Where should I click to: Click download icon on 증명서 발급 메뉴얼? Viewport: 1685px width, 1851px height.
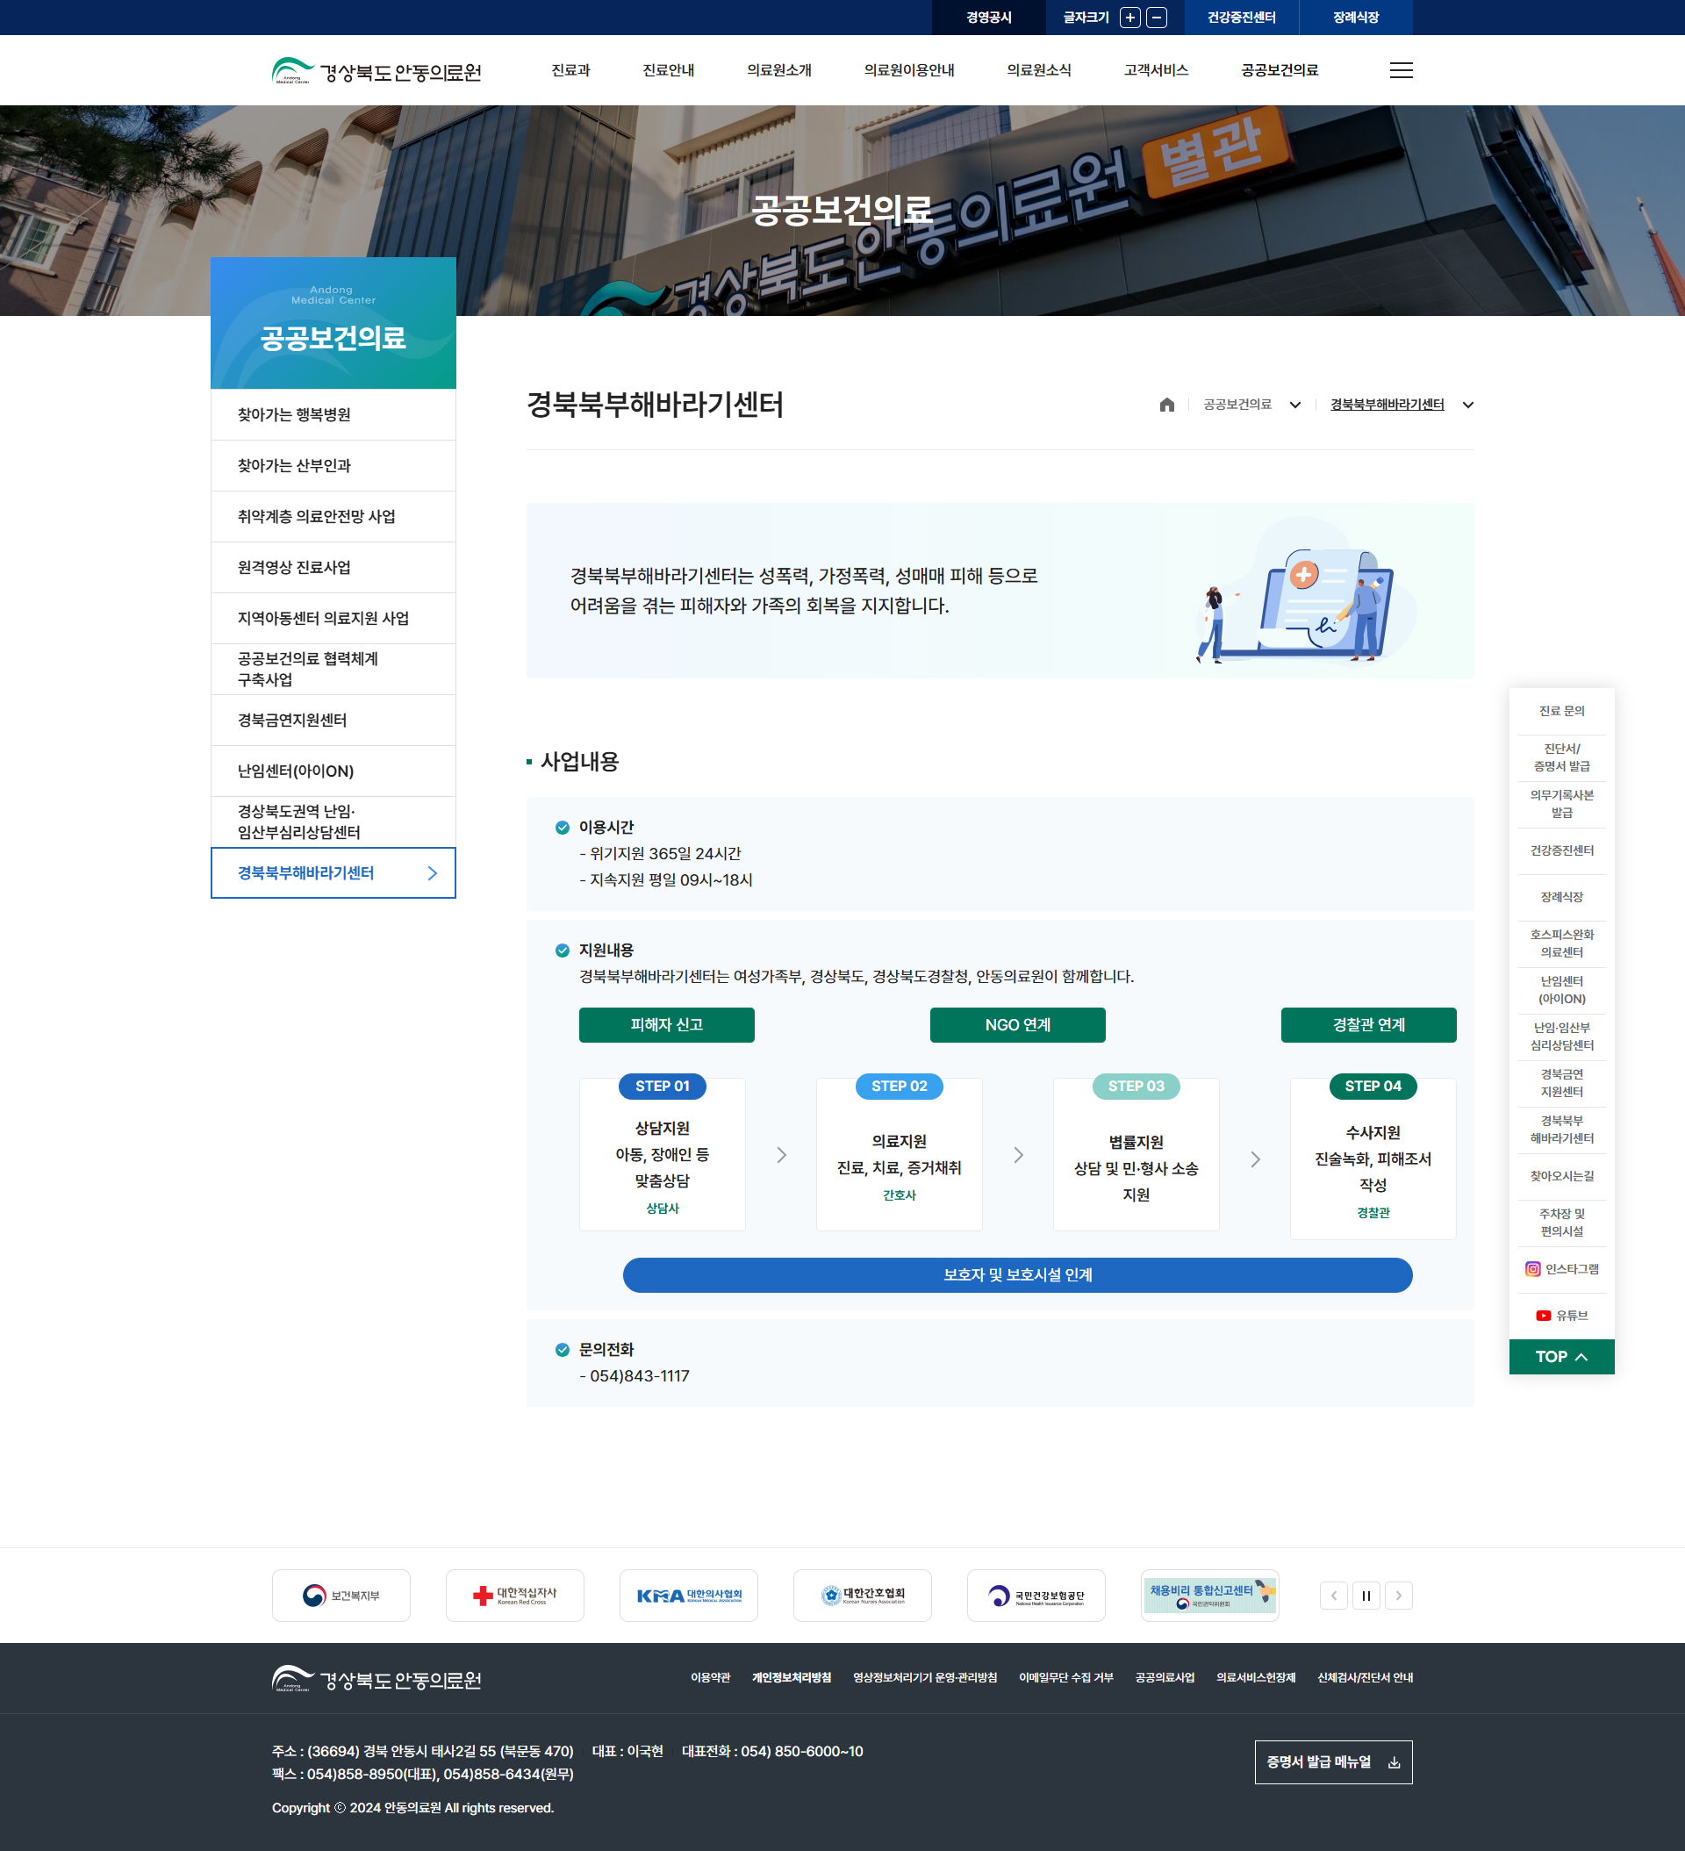pos(1394,1763)
